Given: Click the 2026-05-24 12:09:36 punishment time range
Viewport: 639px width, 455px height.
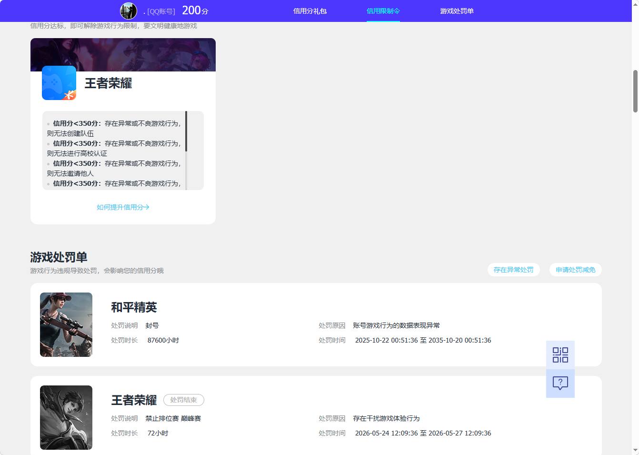Looking at the screenshot, I should pos(423,433).
